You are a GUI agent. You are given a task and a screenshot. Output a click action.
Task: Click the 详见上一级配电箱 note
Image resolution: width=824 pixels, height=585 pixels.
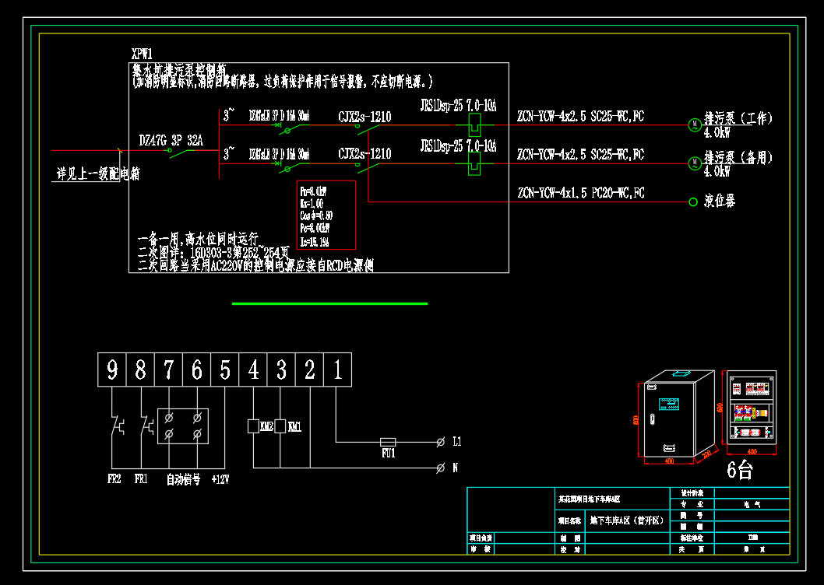pos(98,173)
